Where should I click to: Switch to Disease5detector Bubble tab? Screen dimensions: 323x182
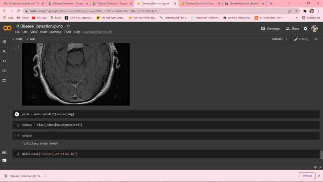coord(244,4)
